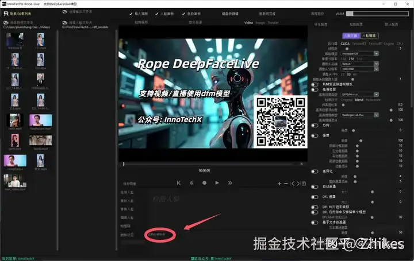
Task: Open the Inswapper128 swapper model dropdown
Action: 360,53
